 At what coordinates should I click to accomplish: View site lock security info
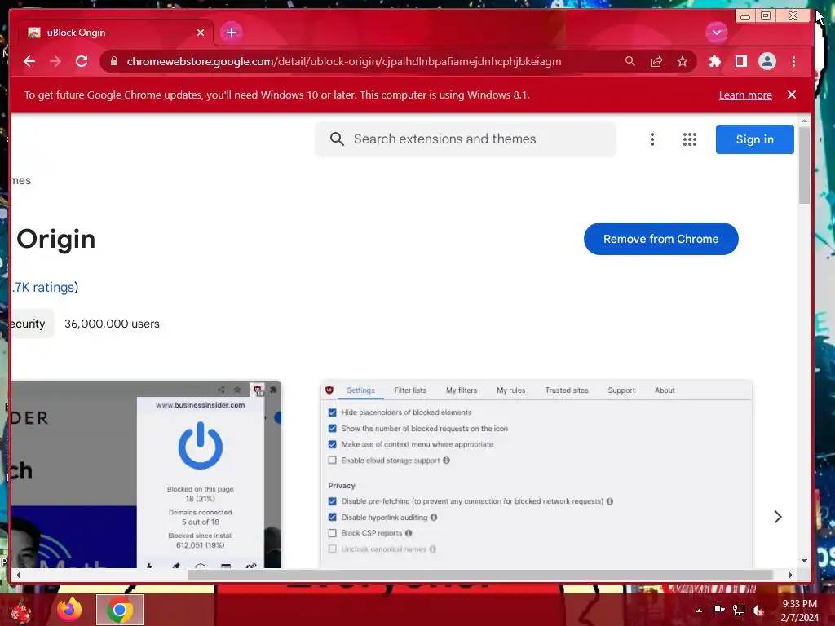[x=113, y=61]
